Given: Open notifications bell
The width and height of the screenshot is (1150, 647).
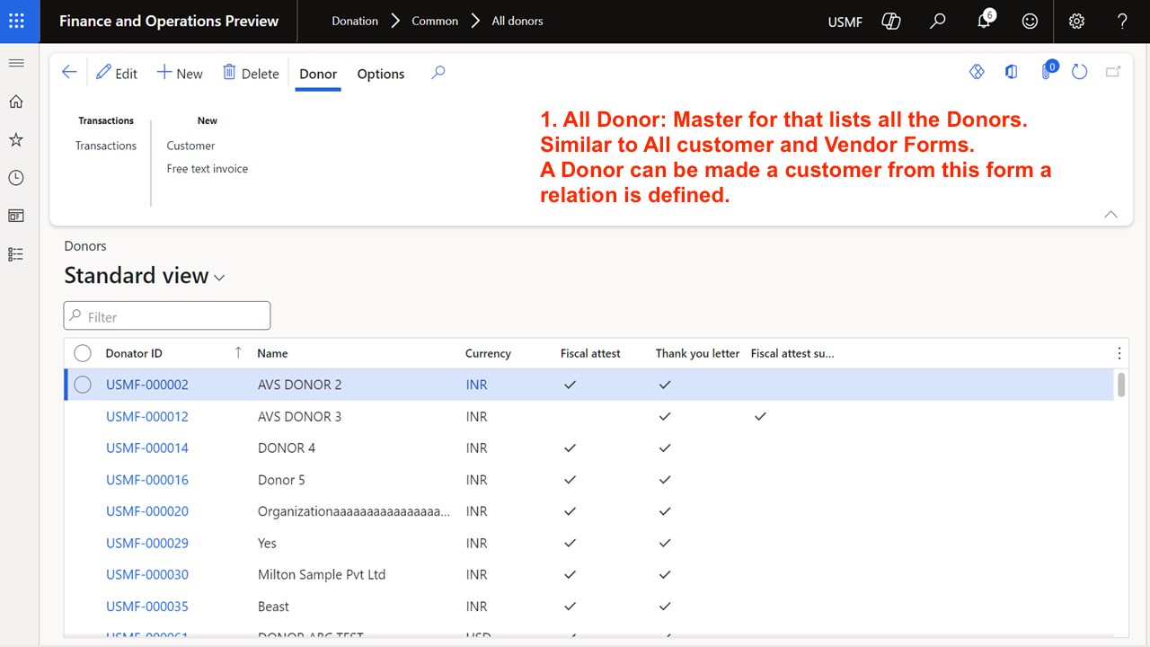Looking at the screenshot, I should [985, 21].
